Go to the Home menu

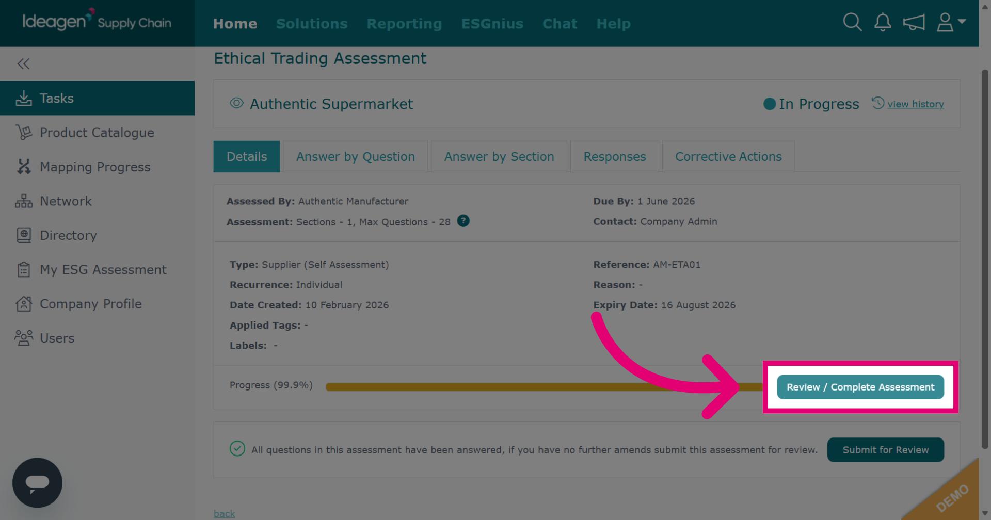235,24
